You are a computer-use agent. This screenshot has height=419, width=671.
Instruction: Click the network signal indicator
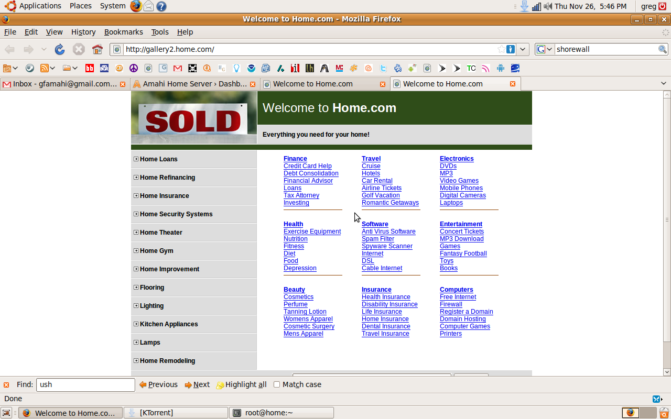point(536,6)
